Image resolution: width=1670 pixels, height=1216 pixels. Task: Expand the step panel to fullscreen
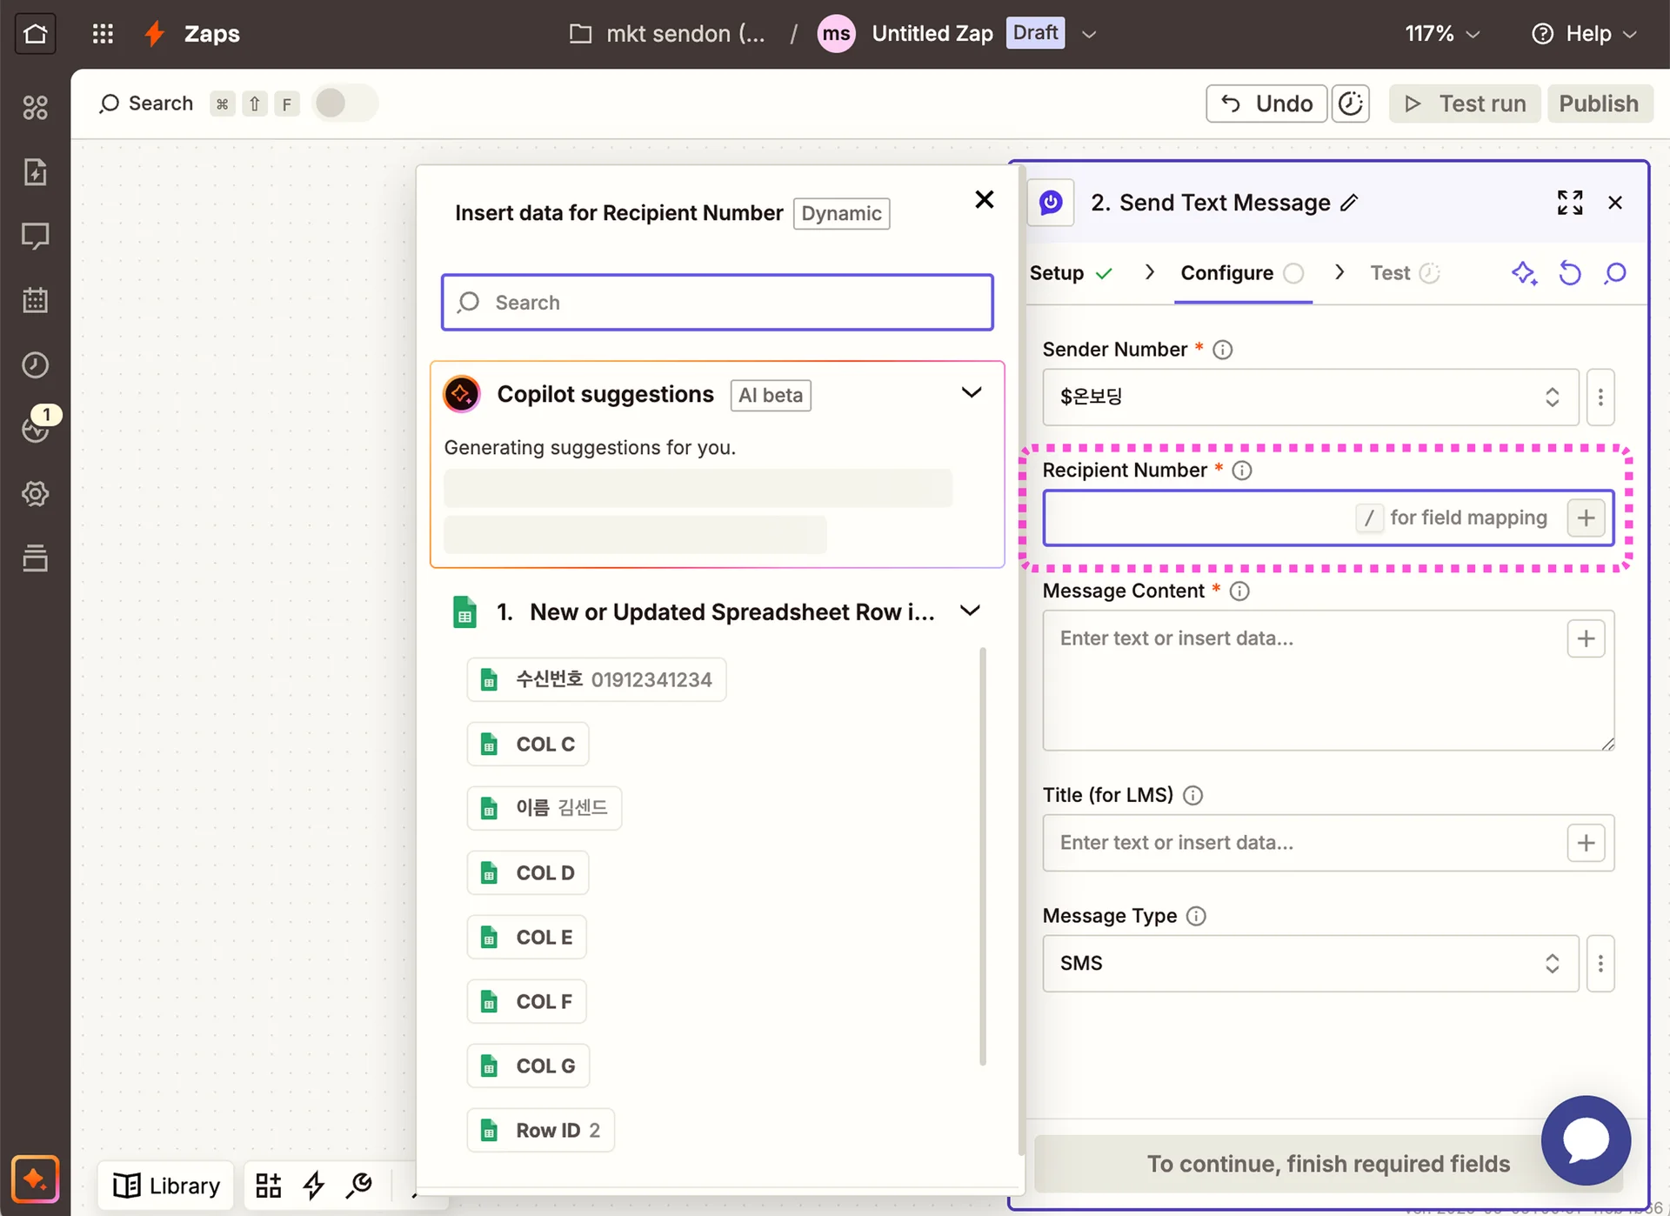point(1569,203)
